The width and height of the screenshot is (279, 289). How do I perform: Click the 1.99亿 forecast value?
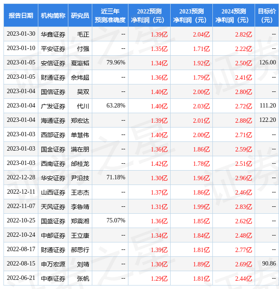(201, 207)
